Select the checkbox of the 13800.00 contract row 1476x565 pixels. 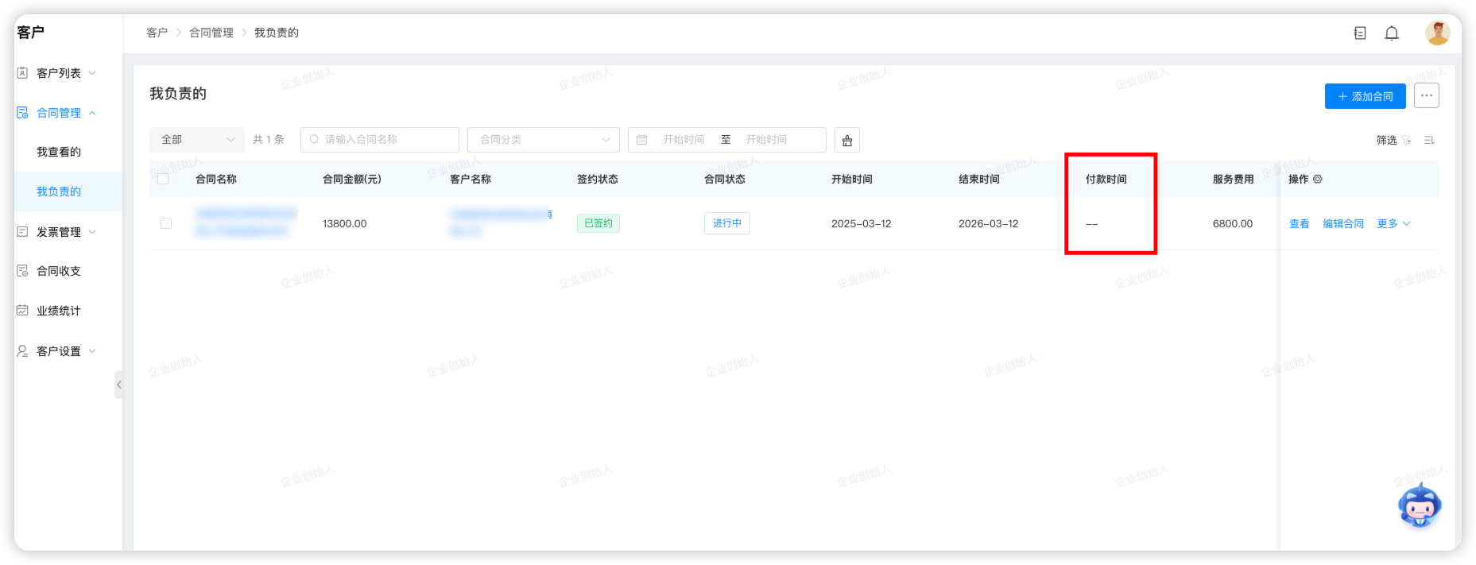coord(166,223)
